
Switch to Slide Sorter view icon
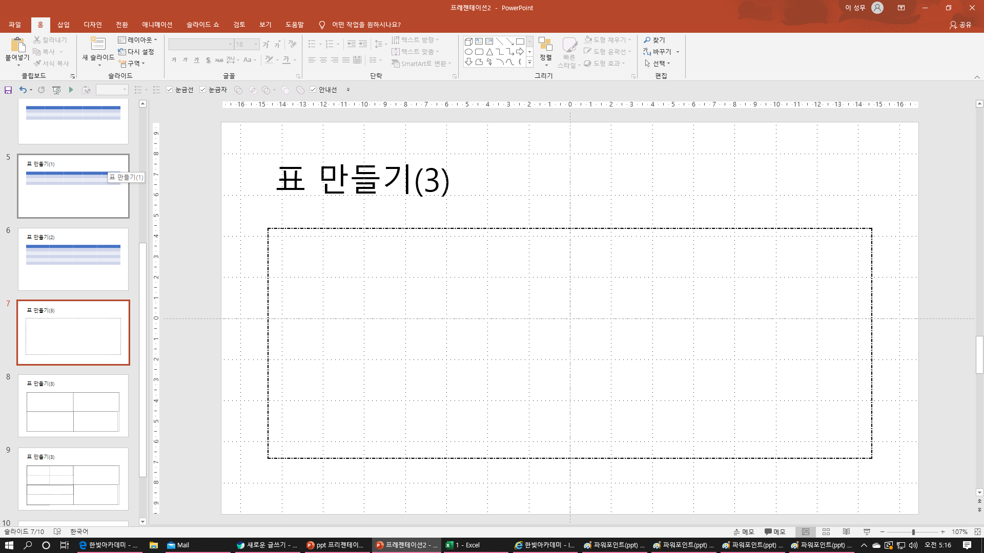(x=826, y=532)
